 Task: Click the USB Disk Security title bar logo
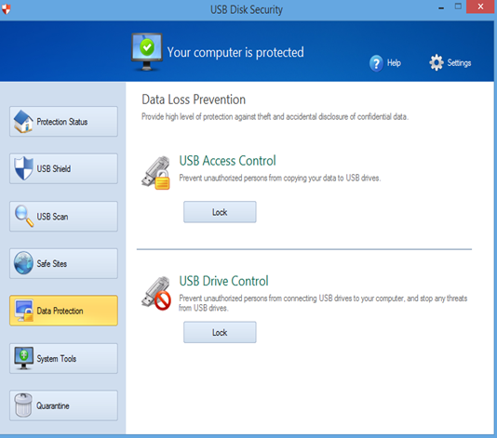(6, 9)
